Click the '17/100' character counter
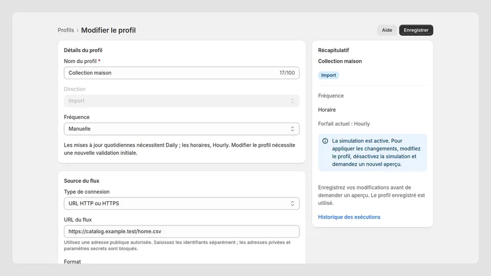This screenshot has width=491, height=276. click(287, 73)
